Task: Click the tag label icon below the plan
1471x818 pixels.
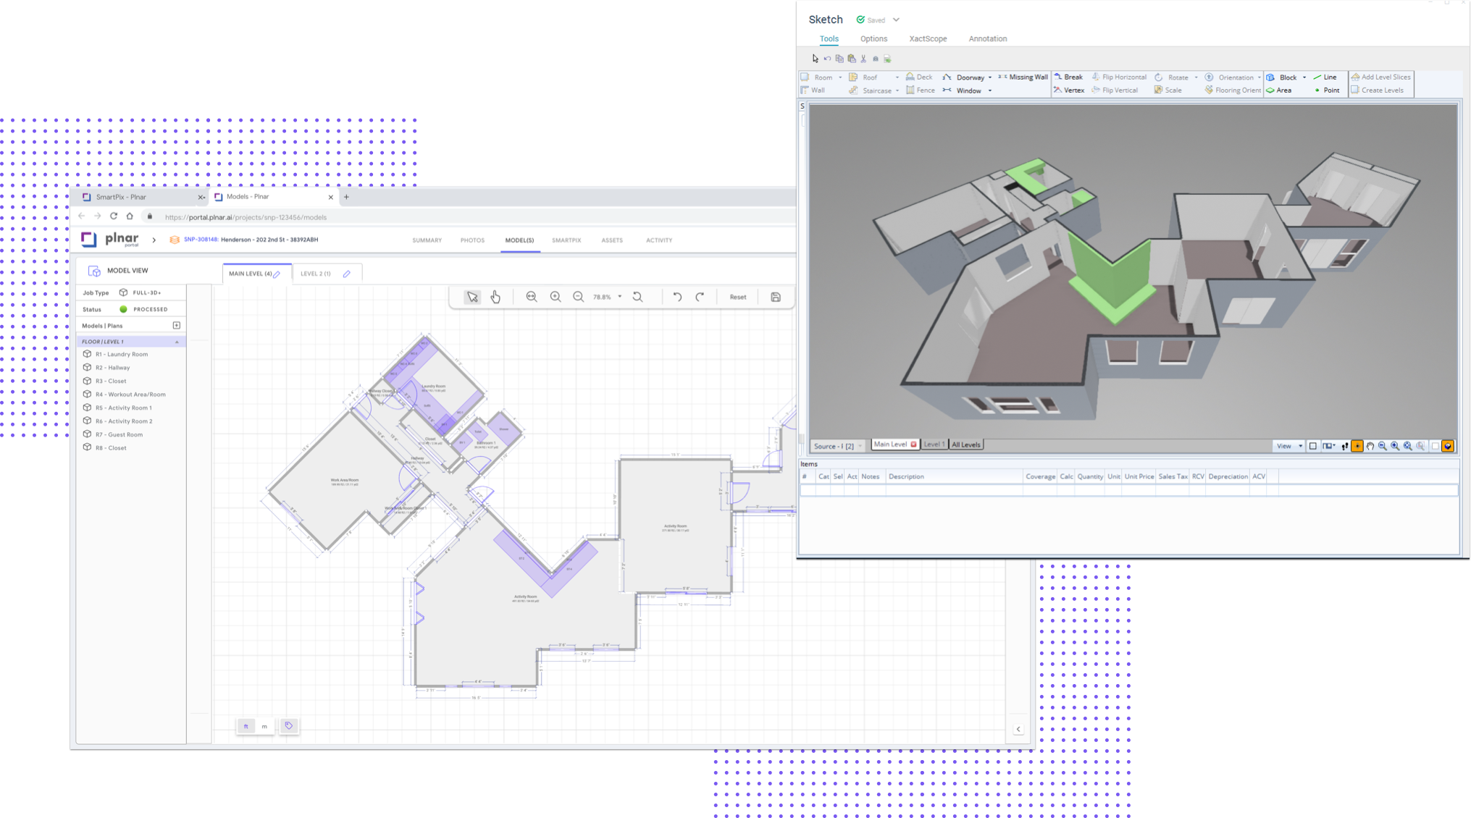Action: [x=289, y=726]
